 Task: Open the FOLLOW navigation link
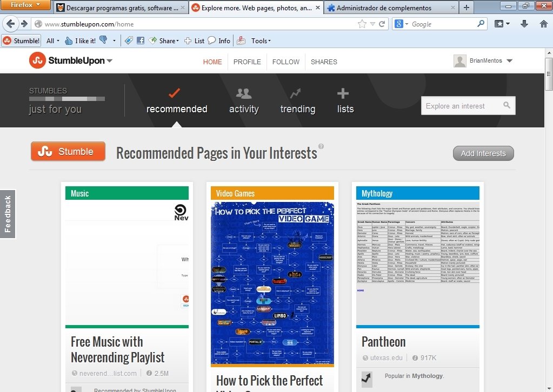(x=285, y=62)
